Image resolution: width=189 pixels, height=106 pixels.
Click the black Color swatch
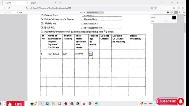point(174,18)
